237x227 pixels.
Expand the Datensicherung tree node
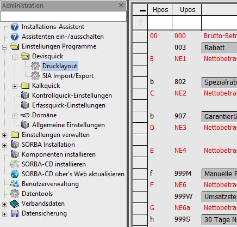pyautogui.click(x=5, y=214)
